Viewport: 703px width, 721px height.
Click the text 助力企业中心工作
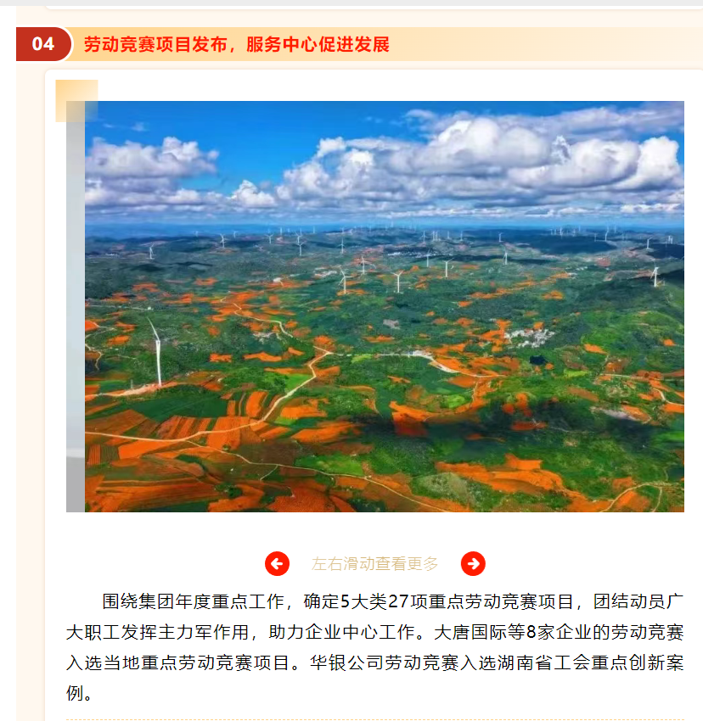(341, 632)
